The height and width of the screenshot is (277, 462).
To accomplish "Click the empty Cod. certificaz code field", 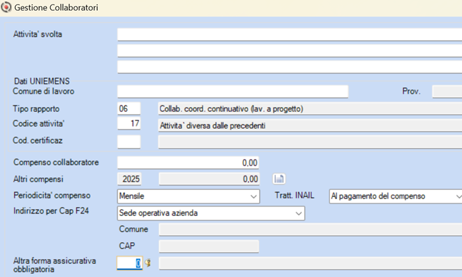I will 129,142.
